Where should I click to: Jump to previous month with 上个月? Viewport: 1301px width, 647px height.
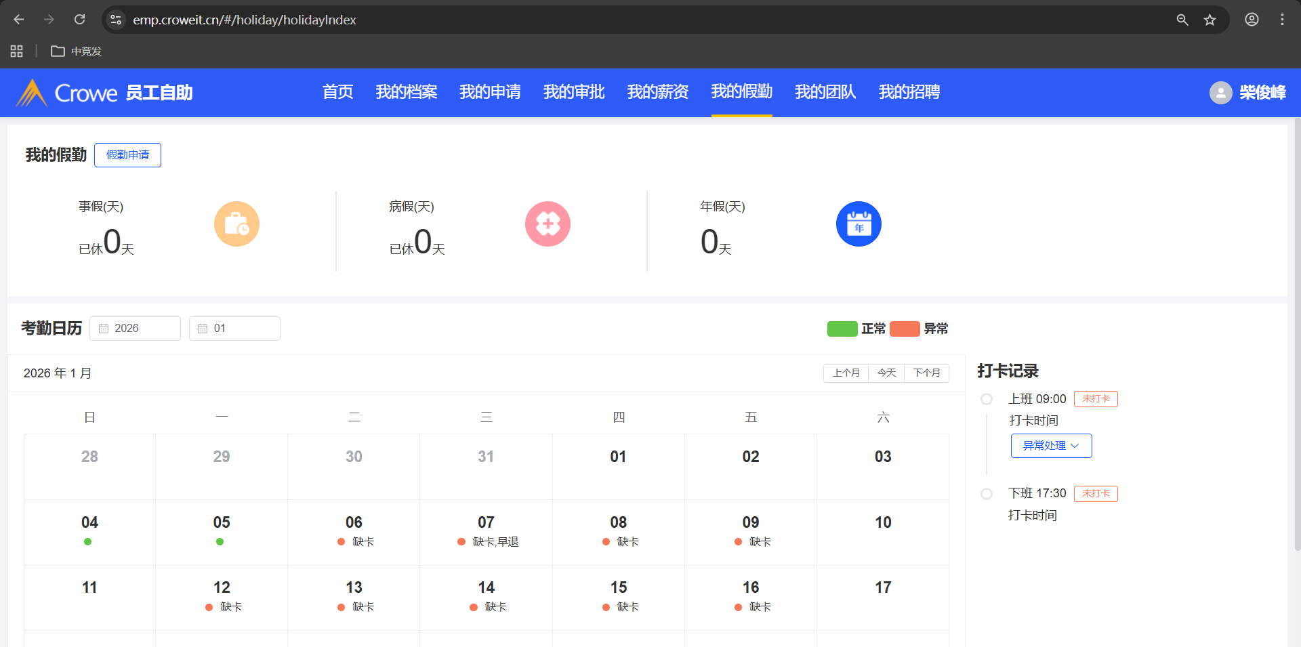pos(846,373)
